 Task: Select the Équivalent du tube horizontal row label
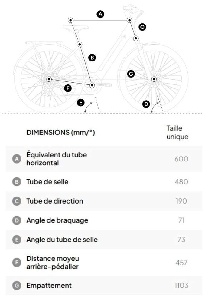tap(57, 159)
